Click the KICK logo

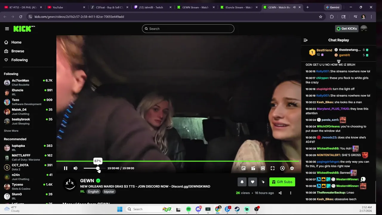(24, 29)
